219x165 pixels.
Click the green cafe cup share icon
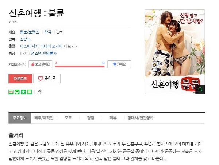pos(17,92)
